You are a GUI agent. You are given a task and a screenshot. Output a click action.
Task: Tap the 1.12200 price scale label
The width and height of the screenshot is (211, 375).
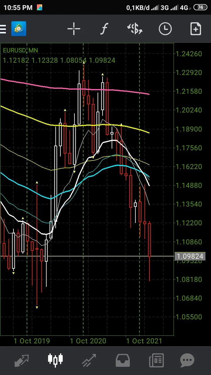click(x=189, y=223)
